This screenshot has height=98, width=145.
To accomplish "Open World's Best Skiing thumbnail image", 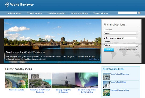I will tap(106, 85).
